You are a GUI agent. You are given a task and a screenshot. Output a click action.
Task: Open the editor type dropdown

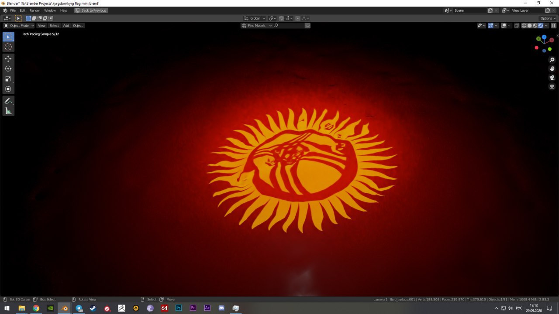pos(7,18)
